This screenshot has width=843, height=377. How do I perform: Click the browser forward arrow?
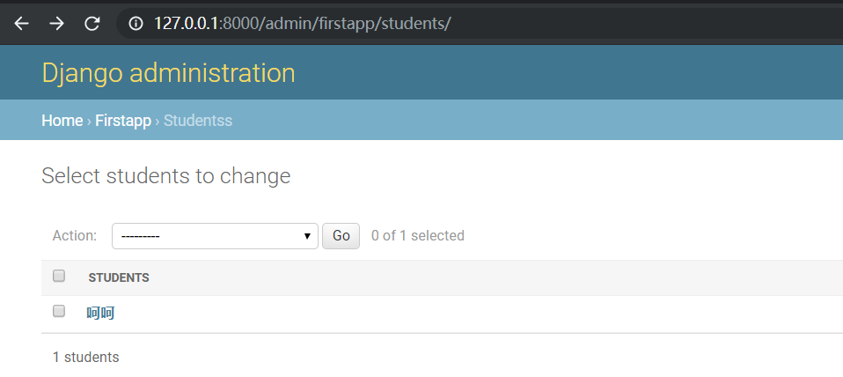click(x=56, y=24)
